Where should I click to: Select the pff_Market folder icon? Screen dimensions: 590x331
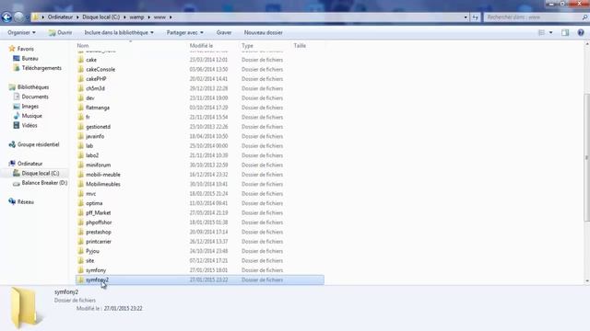click(80, 212)
